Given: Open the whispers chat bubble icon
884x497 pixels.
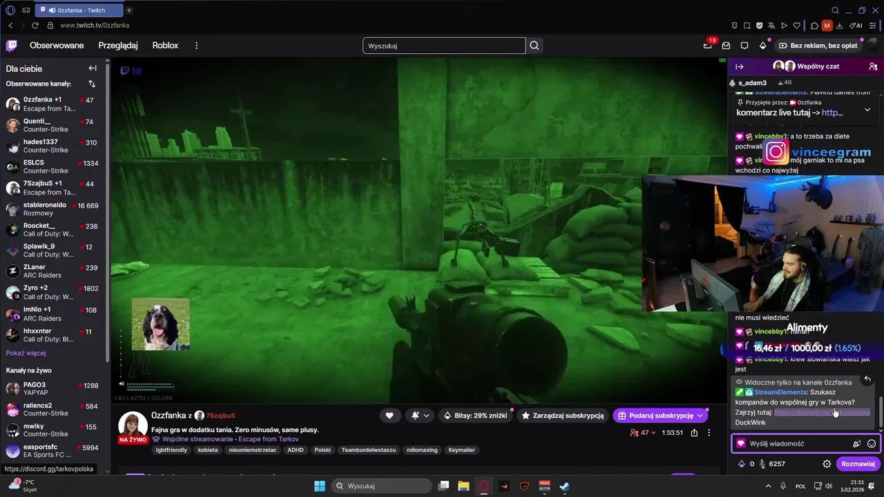Looking at the screenshot, I should tap(744, 46).
